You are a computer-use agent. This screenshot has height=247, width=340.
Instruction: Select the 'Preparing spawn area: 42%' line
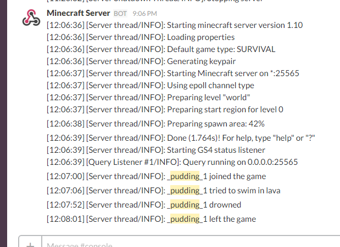tap(155, 124)
